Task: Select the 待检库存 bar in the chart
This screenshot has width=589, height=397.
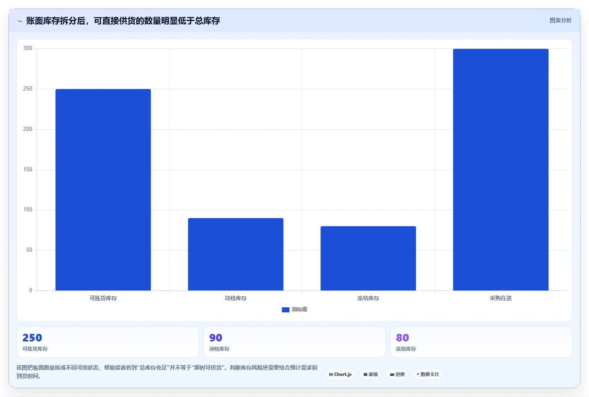Action: [236, 254]
